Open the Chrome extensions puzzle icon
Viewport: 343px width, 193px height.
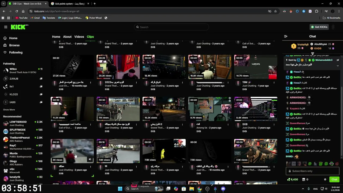pyautogui.click(x=317, y=11)
